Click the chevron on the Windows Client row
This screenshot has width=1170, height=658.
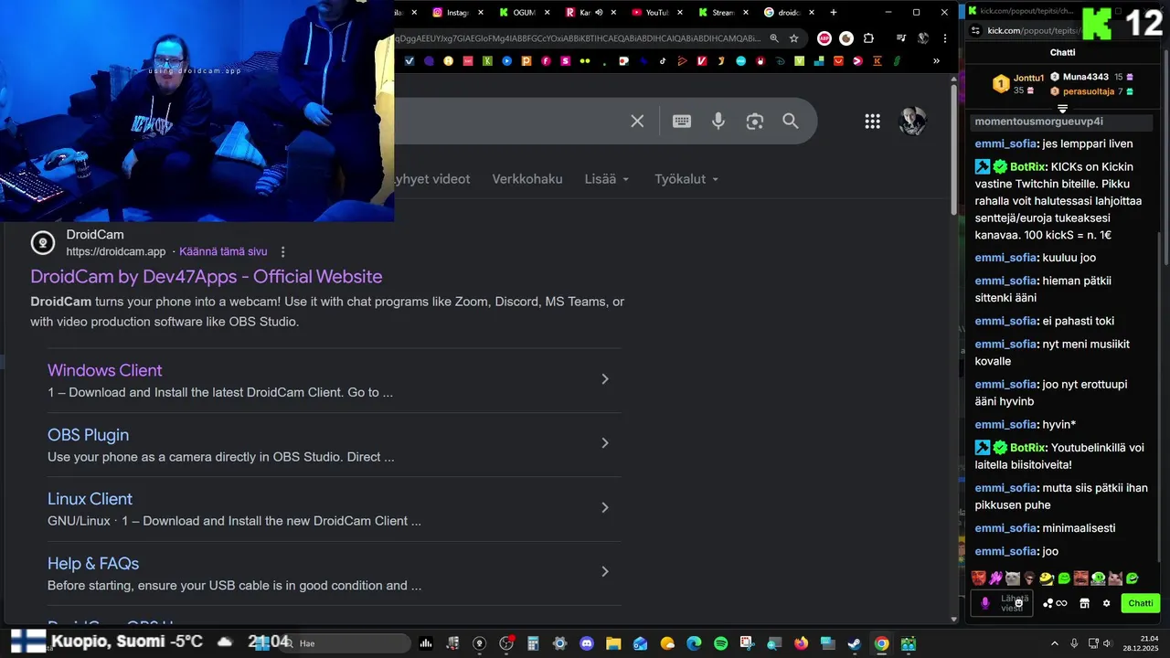click(x=604, y=378)
